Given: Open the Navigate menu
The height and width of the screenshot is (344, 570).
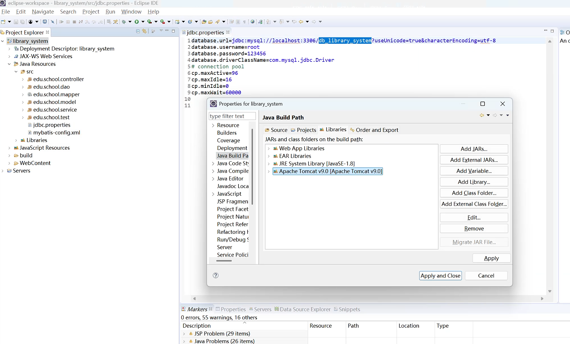Looking at the screenshot, I should [43, 11].
